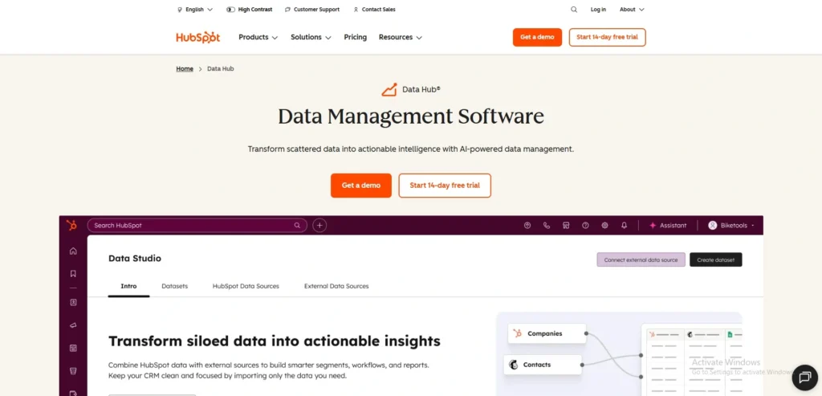Click the upgrade arrow icon in the app bar
Viewport: 822px width, 396px height.
(x=527, y=226)
